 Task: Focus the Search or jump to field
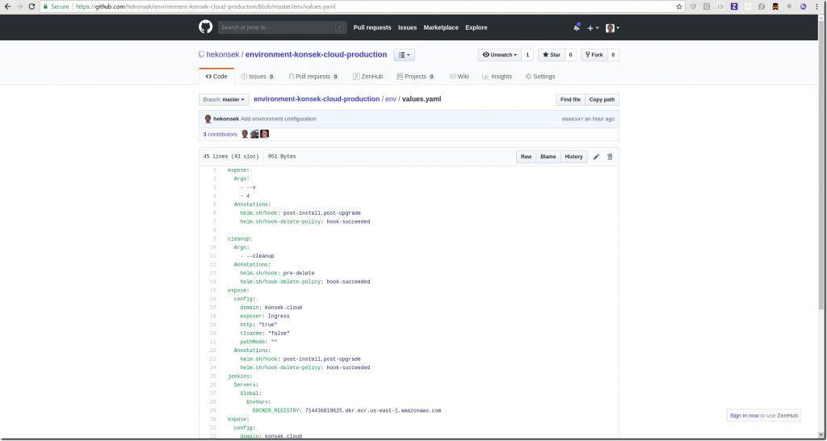point(282,27)
